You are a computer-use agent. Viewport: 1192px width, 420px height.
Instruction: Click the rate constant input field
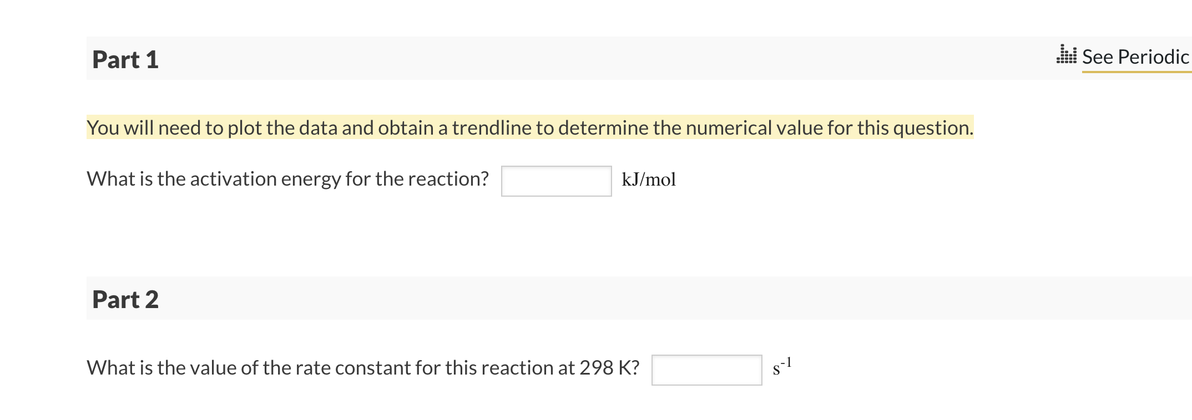706,368
